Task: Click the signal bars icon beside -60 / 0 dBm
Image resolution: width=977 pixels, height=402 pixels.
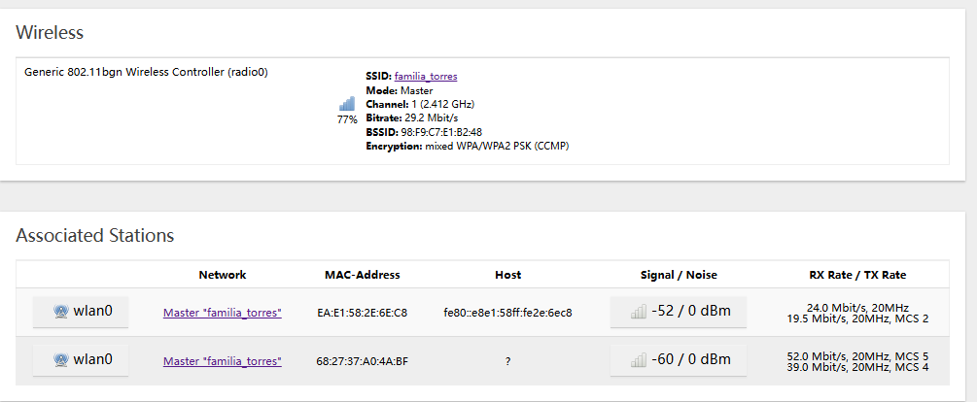Action: (639, 359)
